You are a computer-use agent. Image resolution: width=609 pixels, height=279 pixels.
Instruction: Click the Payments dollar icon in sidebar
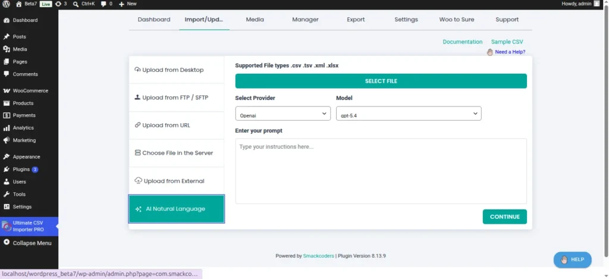point(6,115)
